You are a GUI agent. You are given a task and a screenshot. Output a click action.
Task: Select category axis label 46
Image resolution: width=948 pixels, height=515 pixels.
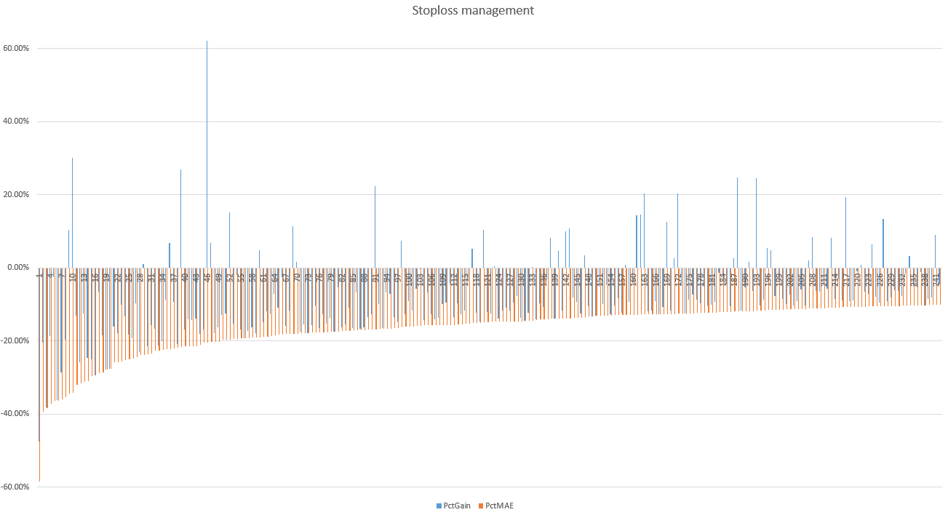209,279
